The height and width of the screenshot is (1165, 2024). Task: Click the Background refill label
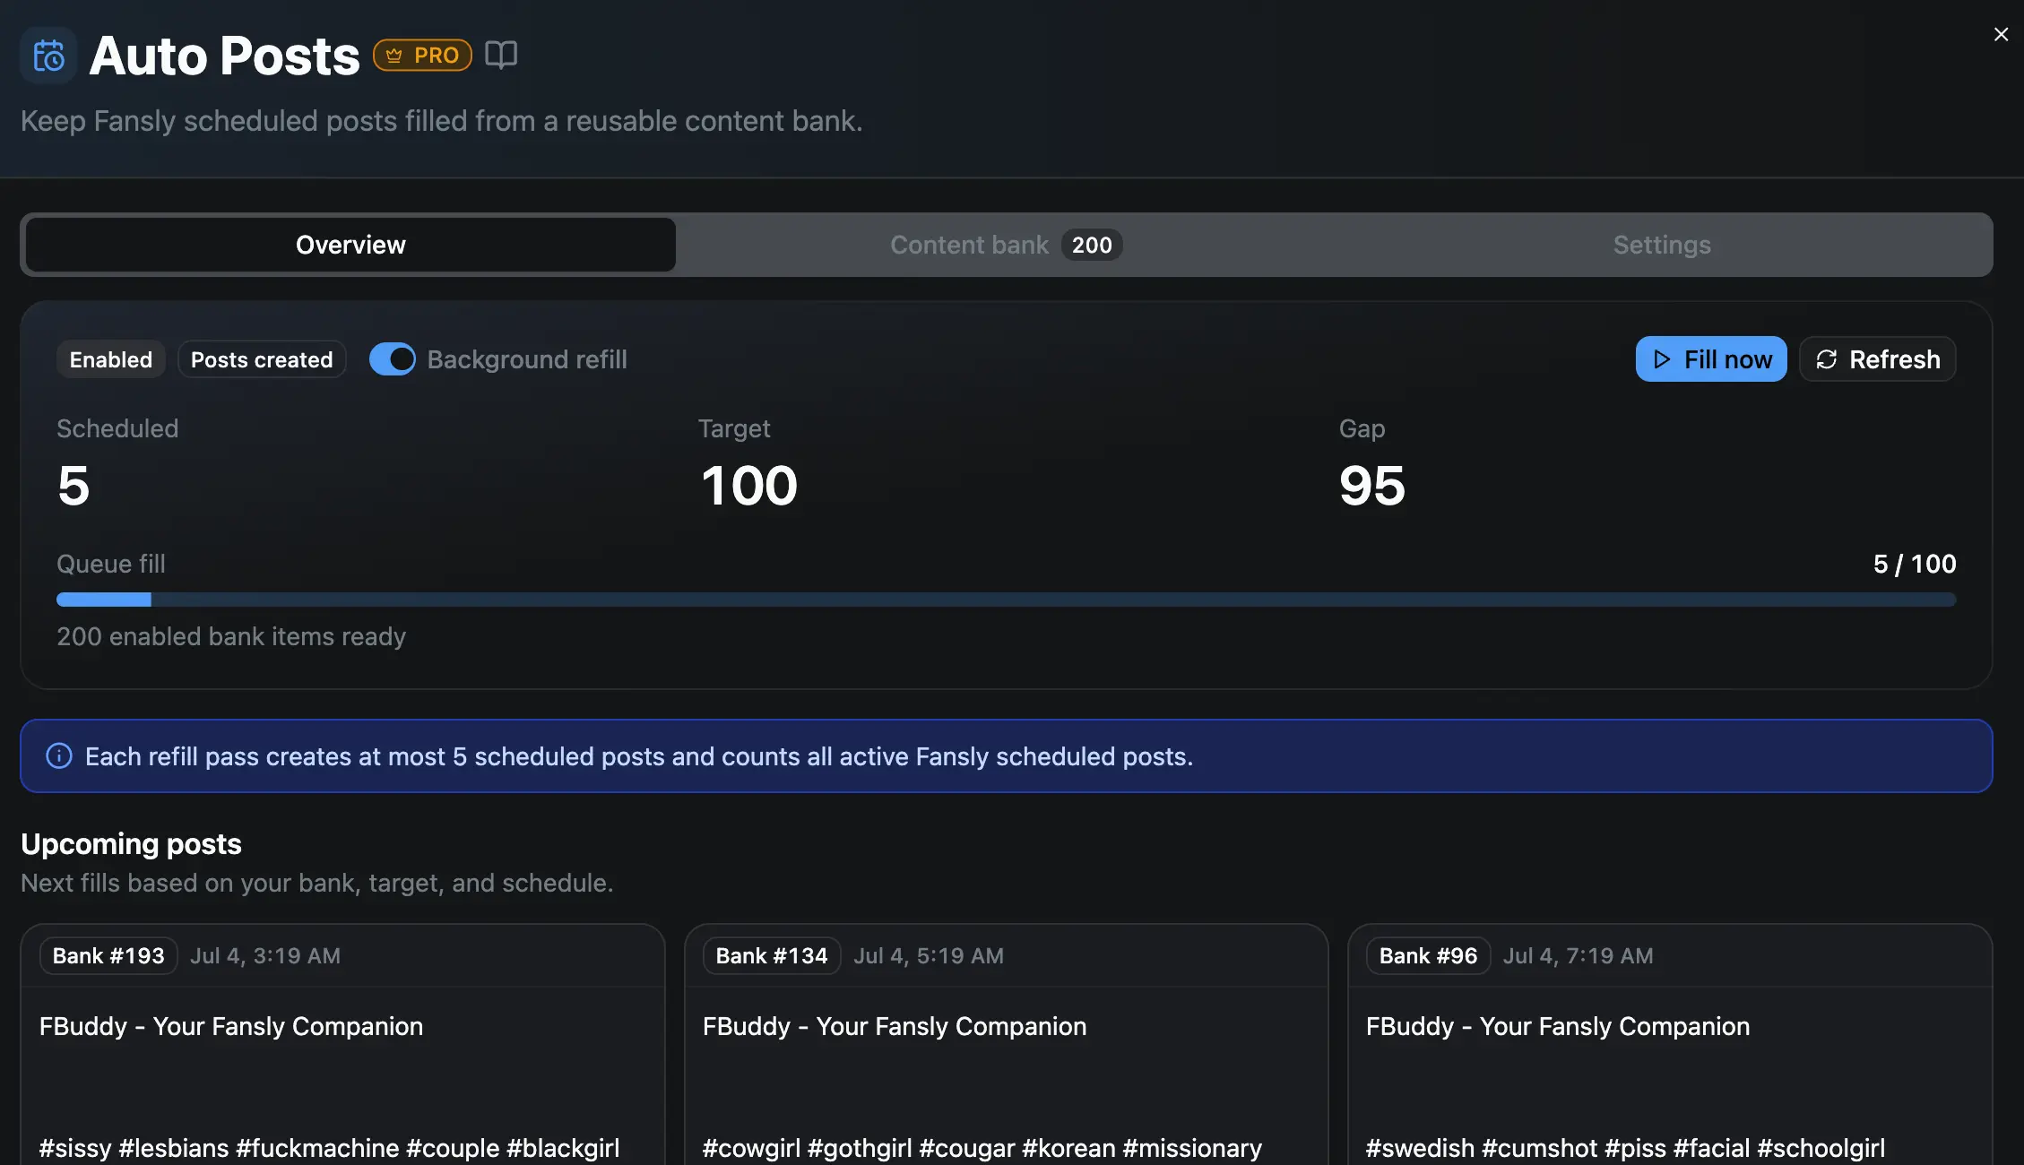coord(527,359)
